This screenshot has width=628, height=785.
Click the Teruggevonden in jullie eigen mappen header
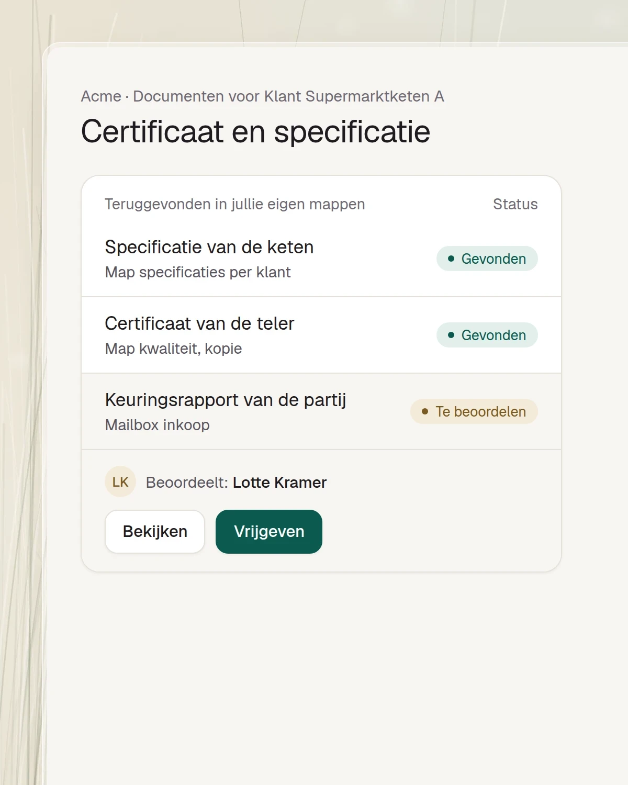[235, 204]
